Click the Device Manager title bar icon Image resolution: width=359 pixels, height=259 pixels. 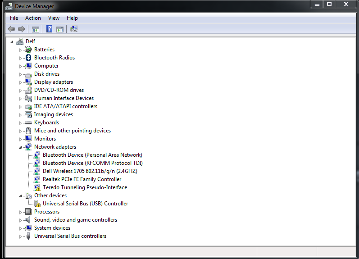coord(9,6)
